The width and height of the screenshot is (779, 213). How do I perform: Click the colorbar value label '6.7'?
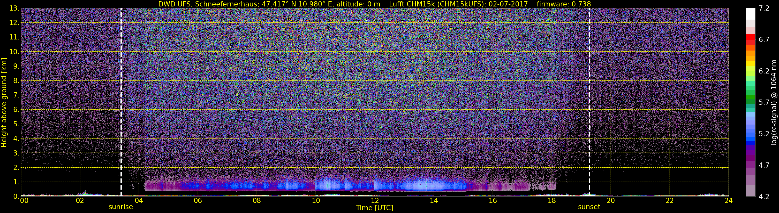click(764, 39)
